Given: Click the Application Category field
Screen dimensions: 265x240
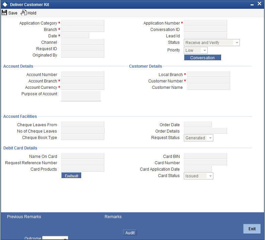Looking at the screenshot, I should click(83, 23).
